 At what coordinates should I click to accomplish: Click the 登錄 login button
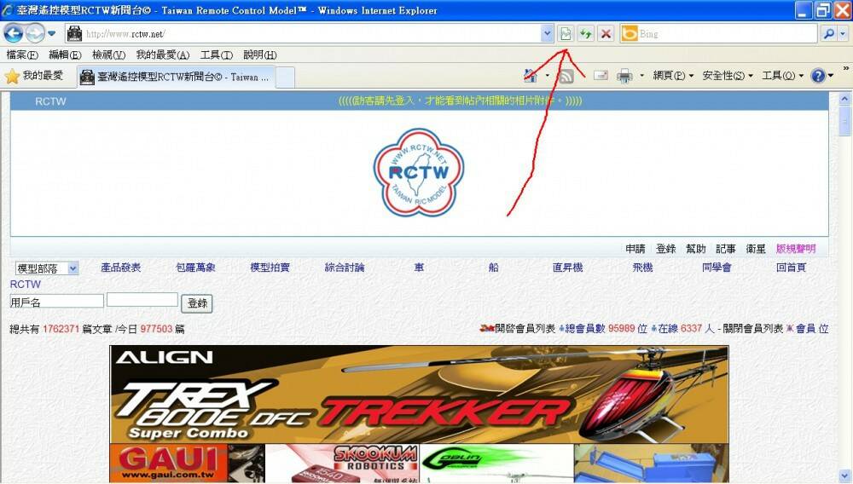point(197,303)
